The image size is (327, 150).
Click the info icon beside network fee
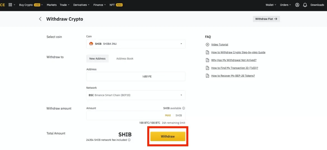point(129,140)
